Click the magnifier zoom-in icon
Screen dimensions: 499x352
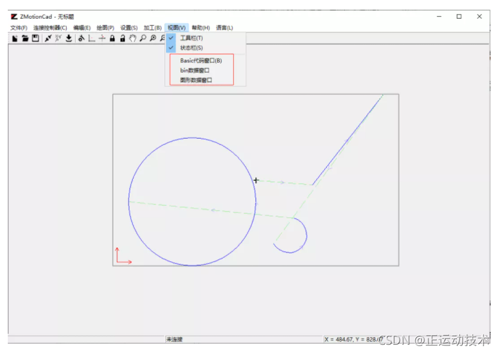click(x=153, y=38)
